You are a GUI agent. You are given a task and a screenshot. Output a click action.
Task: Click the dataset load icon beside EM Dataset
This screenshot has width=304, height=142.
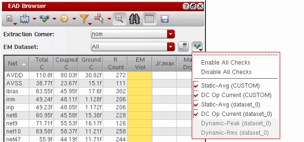click(183, 47)
